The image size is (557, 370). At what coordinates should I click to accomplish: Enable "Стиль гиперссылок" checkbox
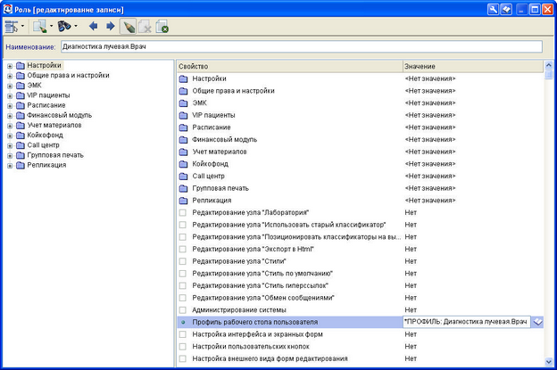(x=183, y=285)
